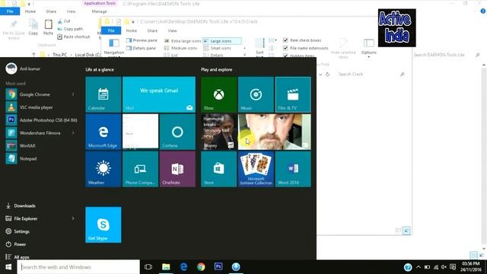Open the Word 2016 tile
The width and height of the screenshot is (487, 274).
[293, 169]
